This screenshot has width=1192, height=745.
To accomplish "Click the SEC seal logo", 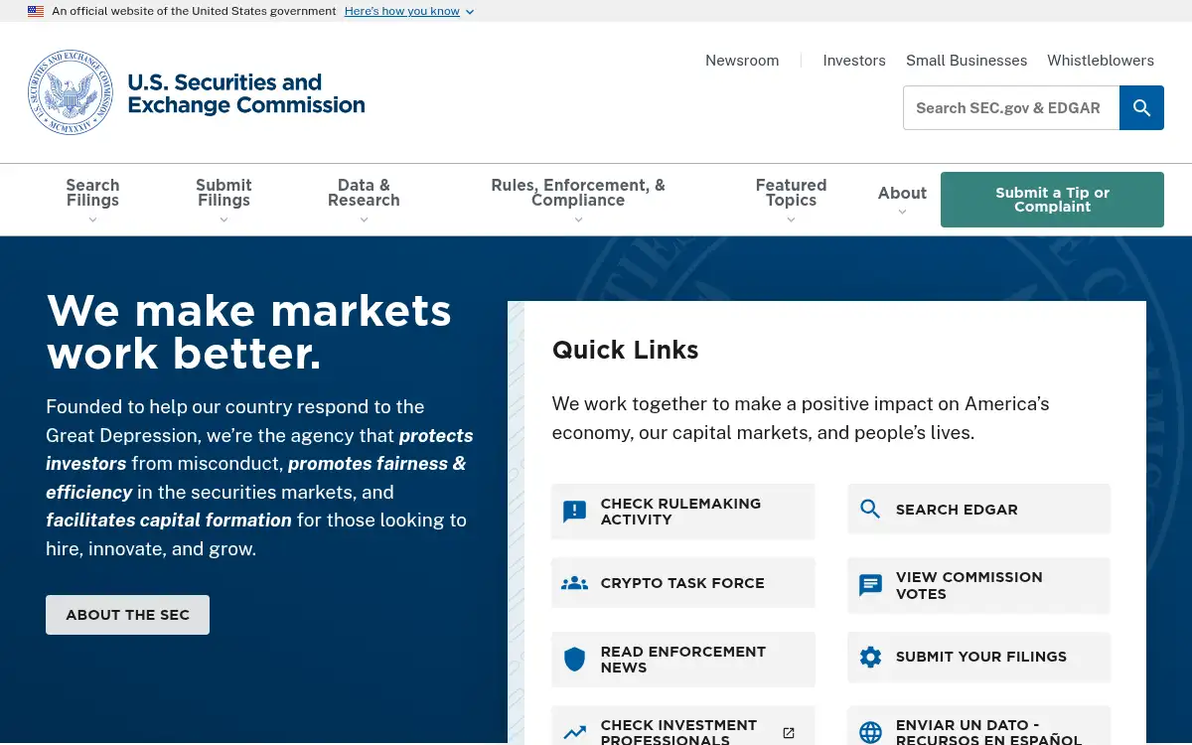I will 71,93.
